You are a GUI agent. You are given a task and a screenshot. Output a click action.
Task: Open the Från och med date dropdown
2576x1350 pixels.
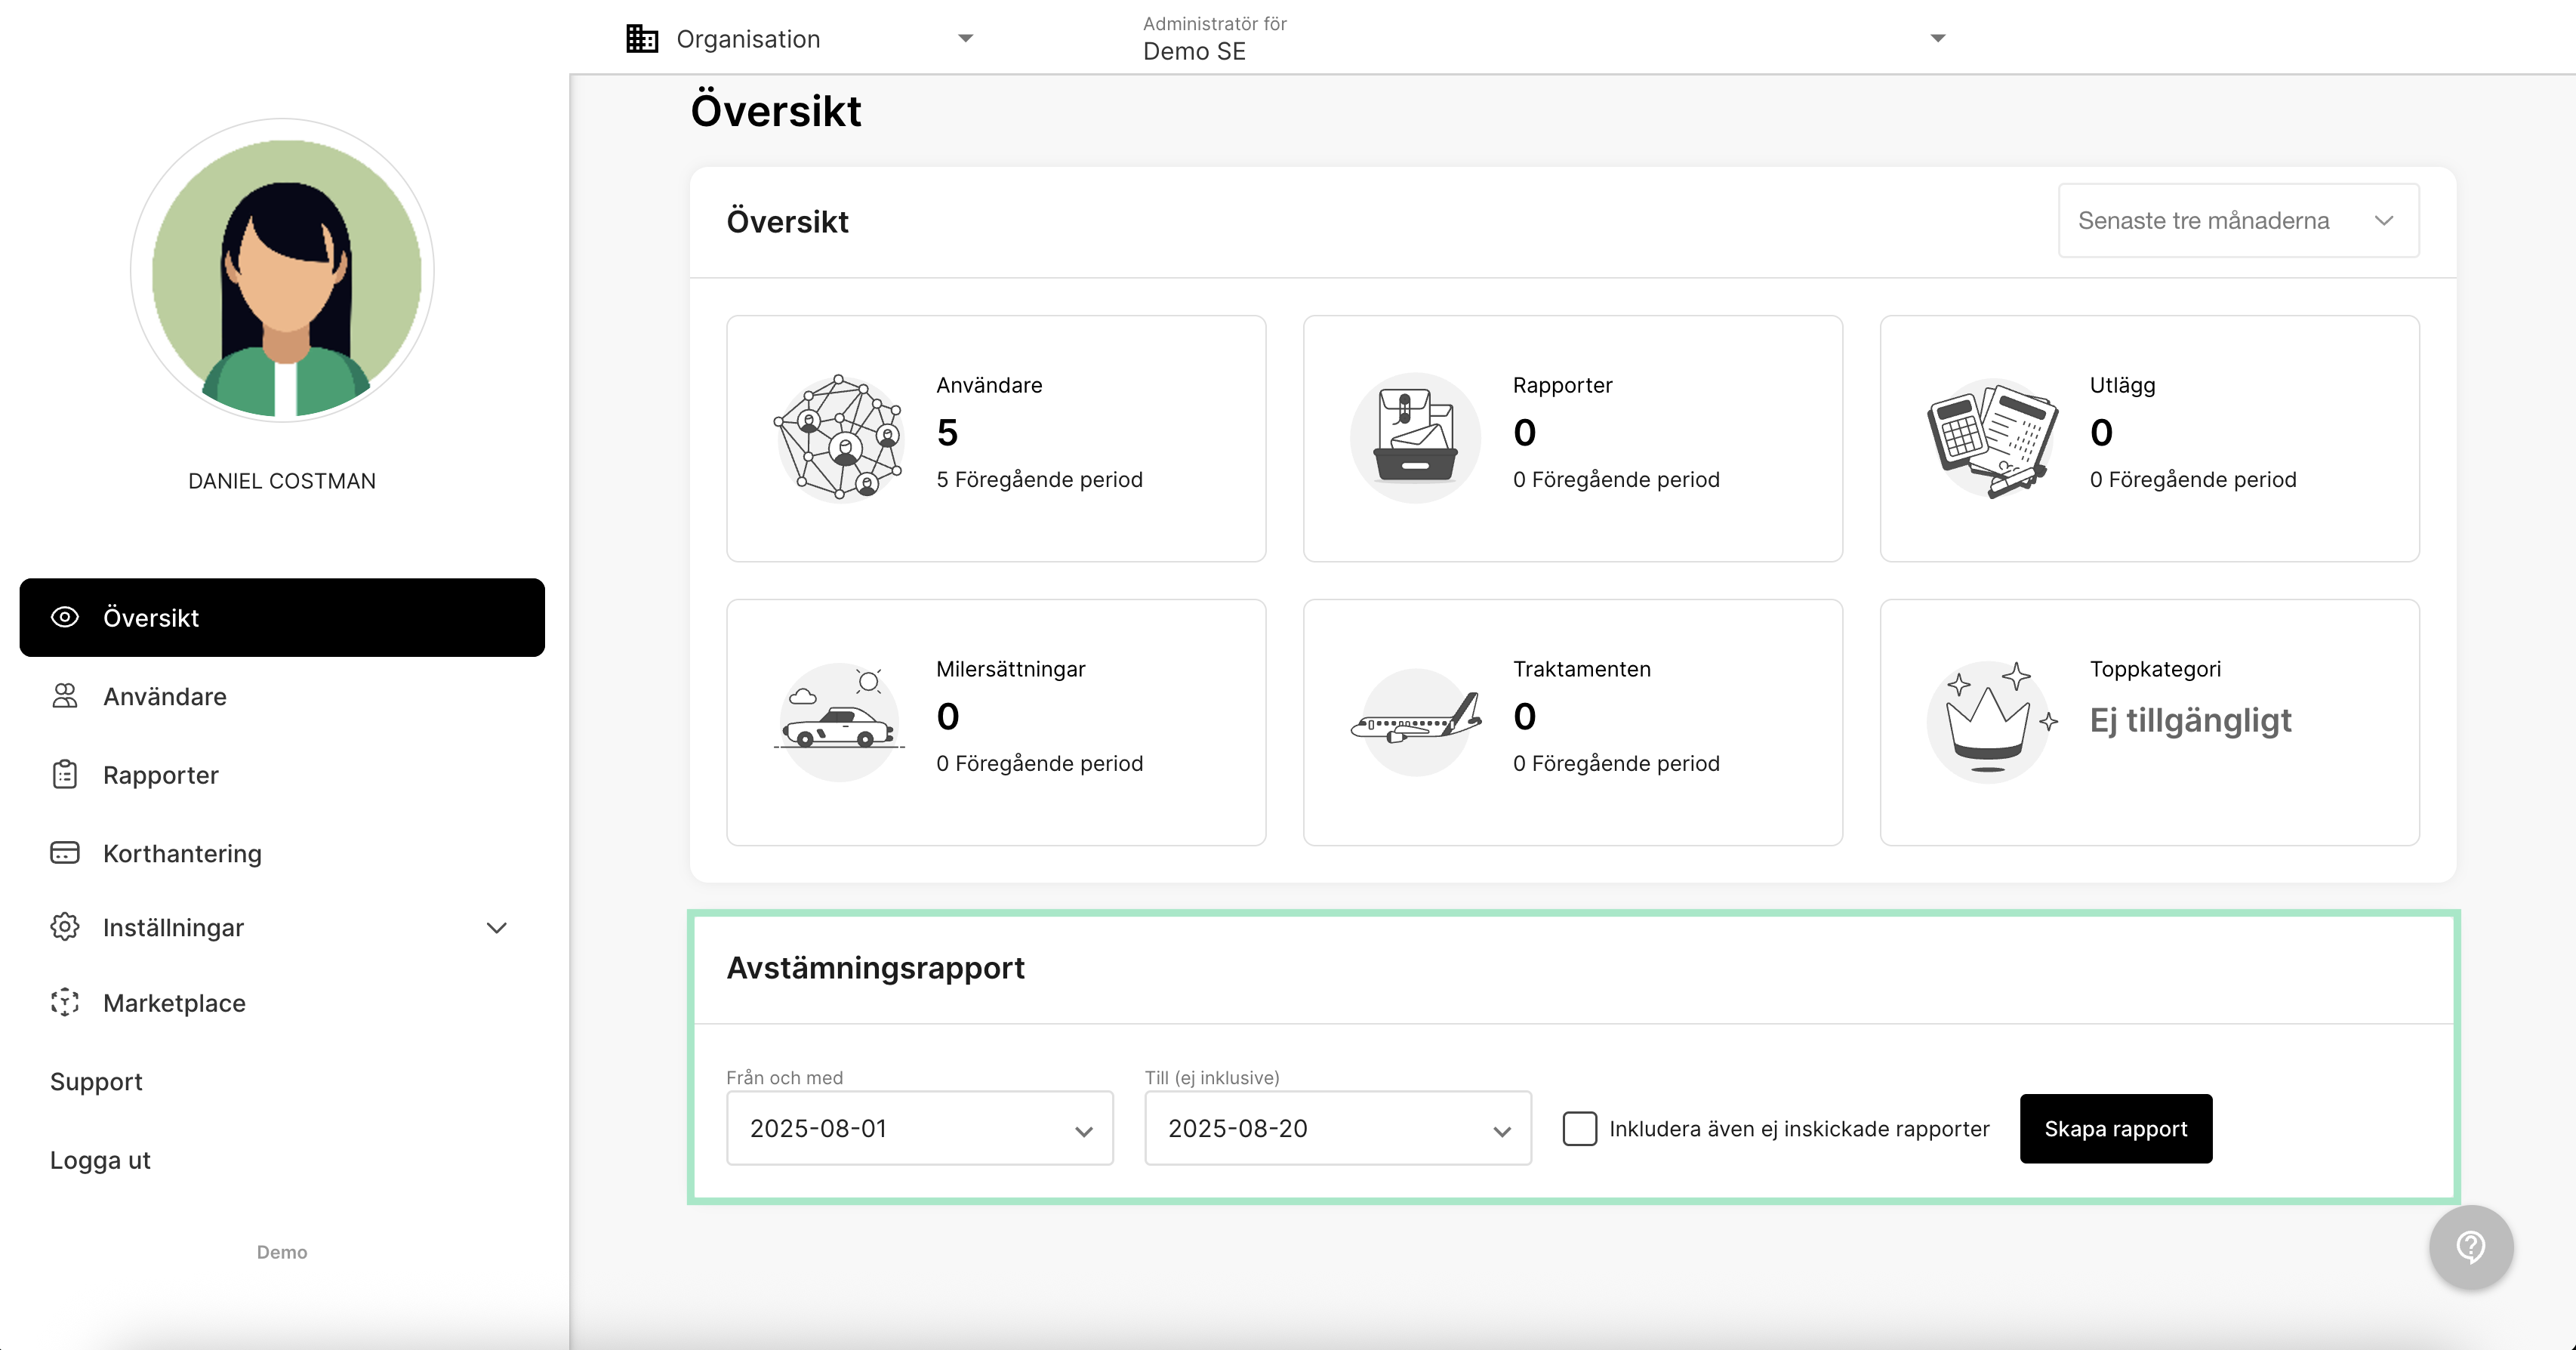pyautogui.click(x=920, y=1129)
